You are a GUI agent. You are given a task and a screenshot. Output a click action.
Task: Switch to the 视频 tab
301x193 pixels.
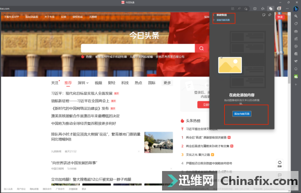click(98, 83)
